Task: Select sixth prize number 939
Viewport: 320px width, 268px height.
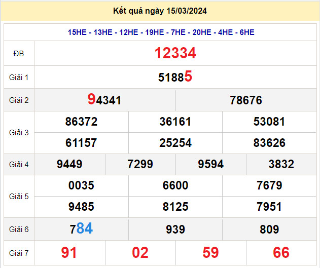Action: (175, 229)
